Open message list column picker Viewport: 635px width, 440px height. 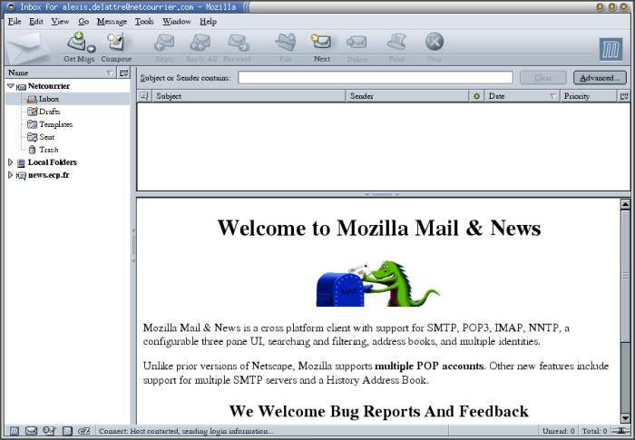coord(624,96)
